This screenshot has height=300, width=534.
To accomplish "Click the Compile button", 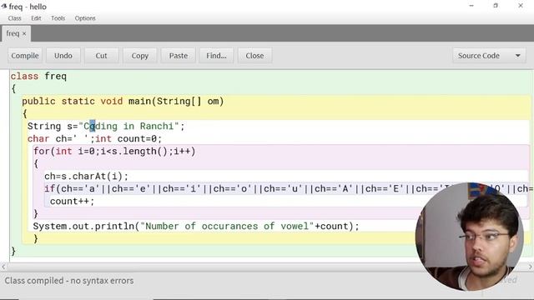I will tap(25, 56).
